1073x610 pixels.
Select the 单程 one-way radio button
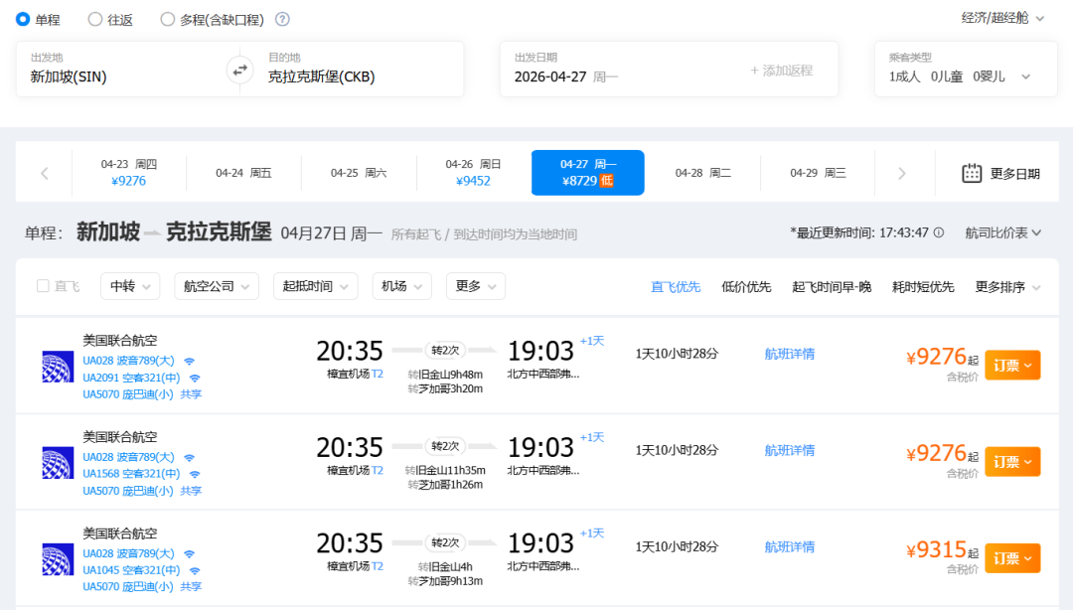coord(23,19)
